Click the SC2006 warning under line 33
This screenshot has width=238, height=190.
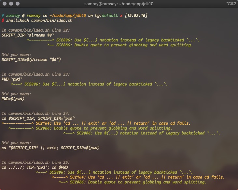tap(96, 84)
